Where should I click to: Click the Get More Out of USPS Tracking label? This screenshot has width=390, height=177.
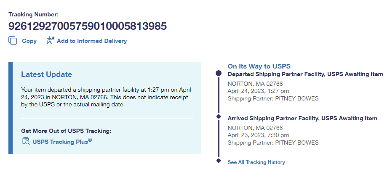pos(66,131)
